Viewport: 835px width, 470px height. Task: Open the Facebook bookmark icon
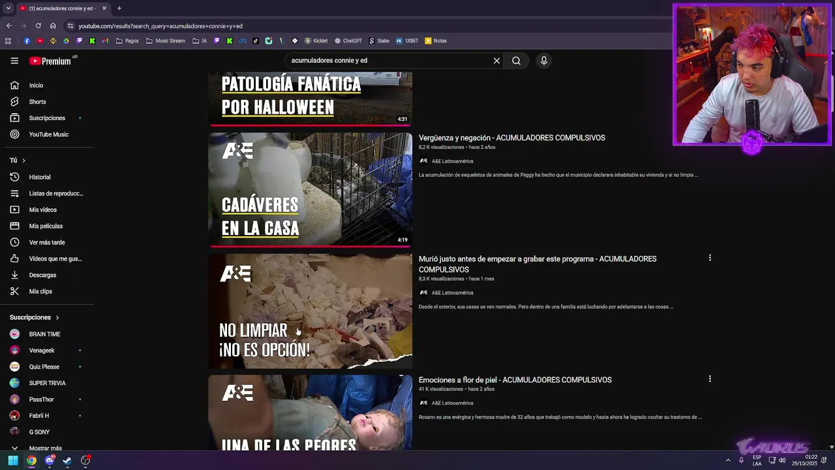(27, 40)
